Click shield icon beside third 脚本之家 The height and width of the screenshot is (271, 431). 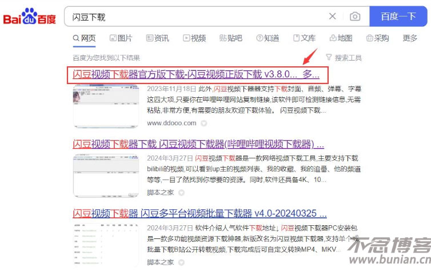click(x=181, y=262)
